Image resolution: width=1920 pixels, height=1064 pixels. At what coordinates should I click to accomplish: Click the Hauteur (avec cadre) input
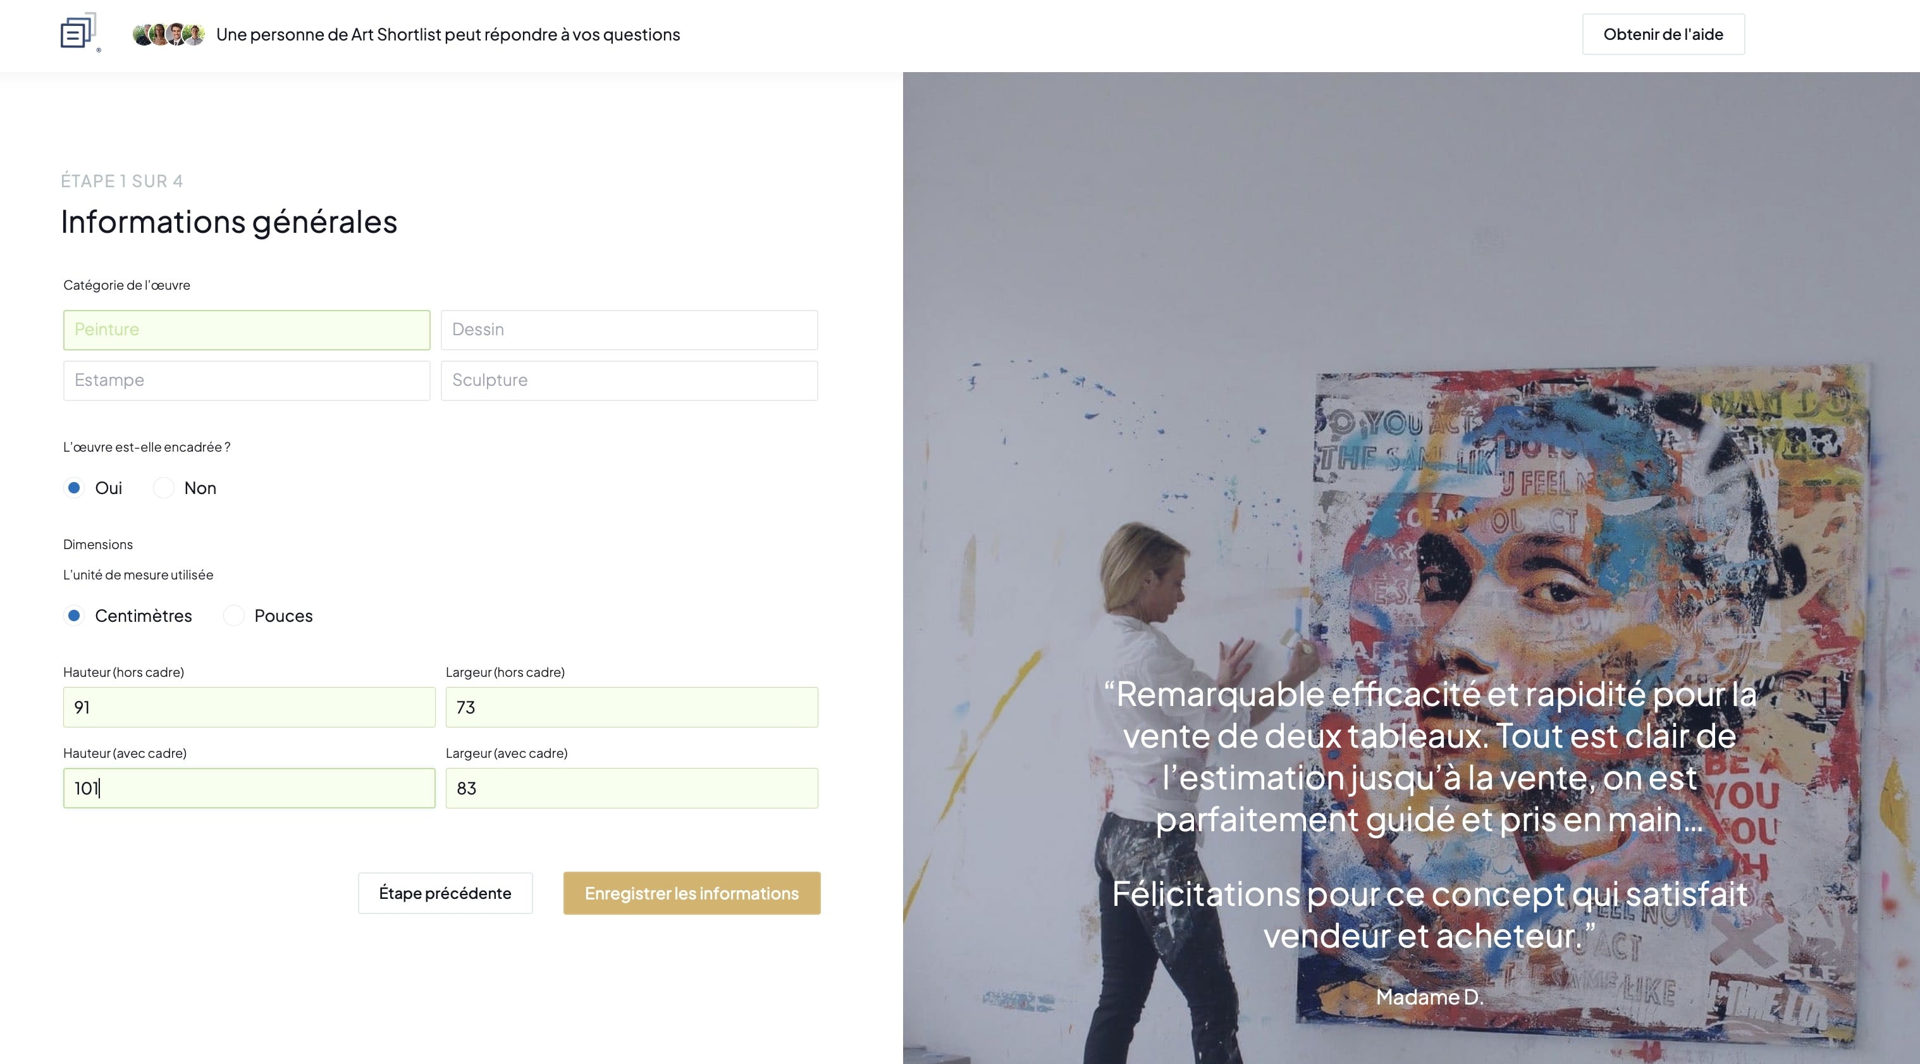pos(249,788)
